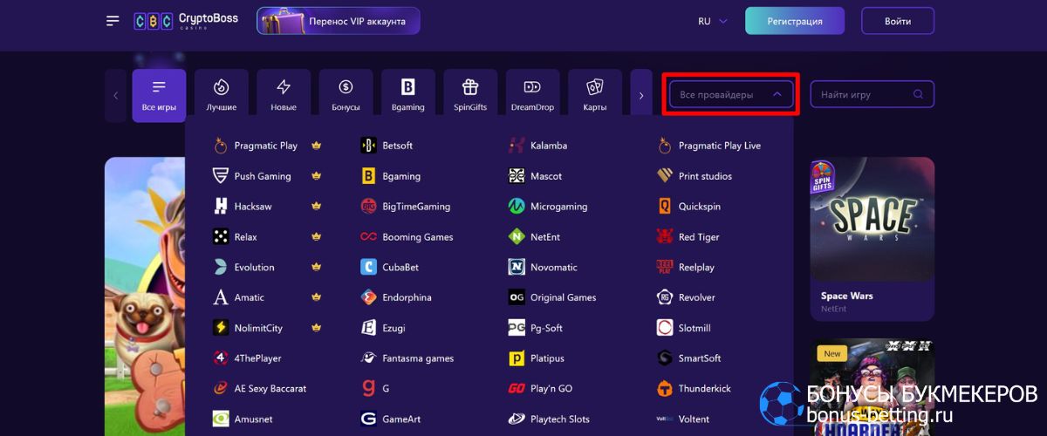Select Booming Games provider icon
This screenshot has height=436, width=1047.
368,236
